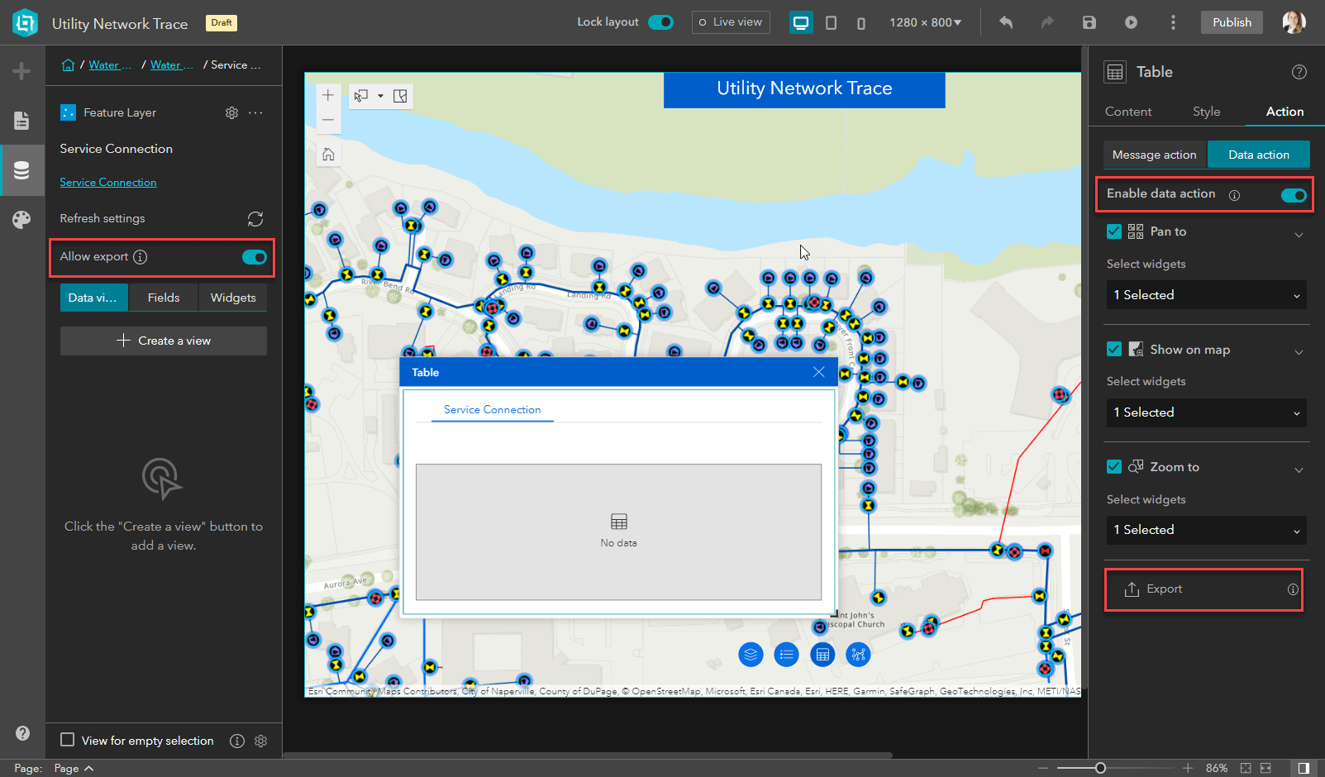The height and width of the screenshot is (777, 1325).
Task: Click the Publish button
Action: (1231, 22)
